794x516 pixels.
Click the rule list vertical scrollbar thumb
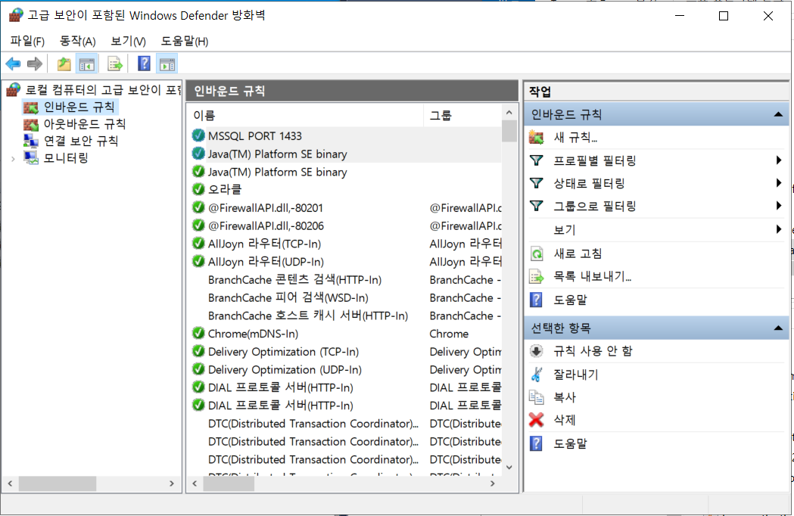(509, 131)
